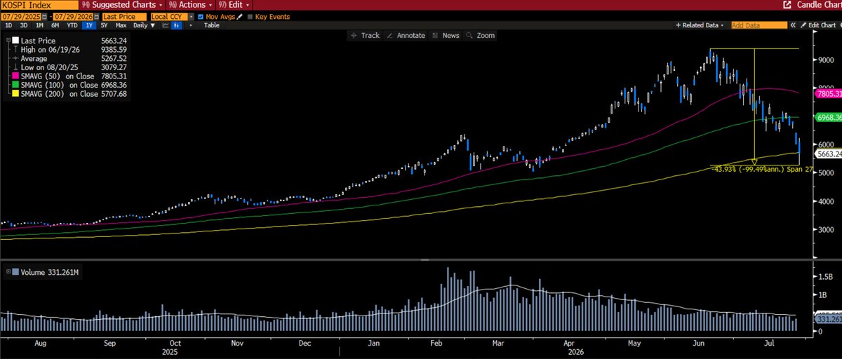Select the 5Y range tab
The width and height of the screenshot is (842, 359).
coord(104,25)
